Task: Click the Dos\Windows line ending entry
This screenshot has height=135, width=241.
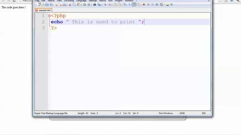Action: coord(166,113)
